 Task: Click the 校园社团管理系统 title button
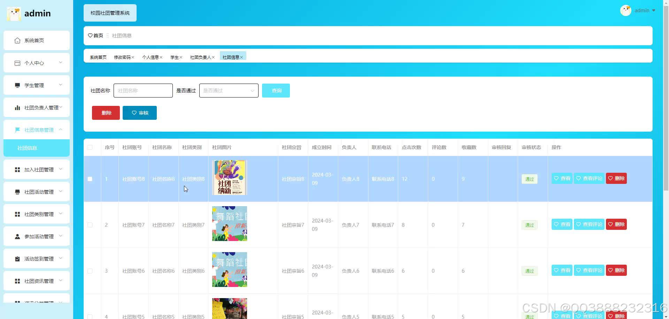(110, 13)
